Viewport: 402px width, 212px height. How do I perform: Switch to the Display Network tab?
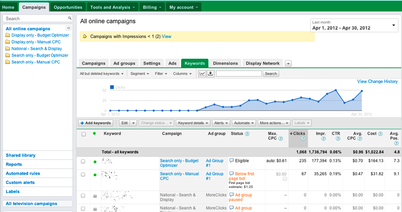pos(262,63)
